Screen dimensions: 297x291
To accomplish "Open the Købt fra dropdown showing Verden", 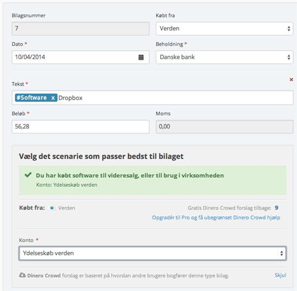I will pos(225,29).
